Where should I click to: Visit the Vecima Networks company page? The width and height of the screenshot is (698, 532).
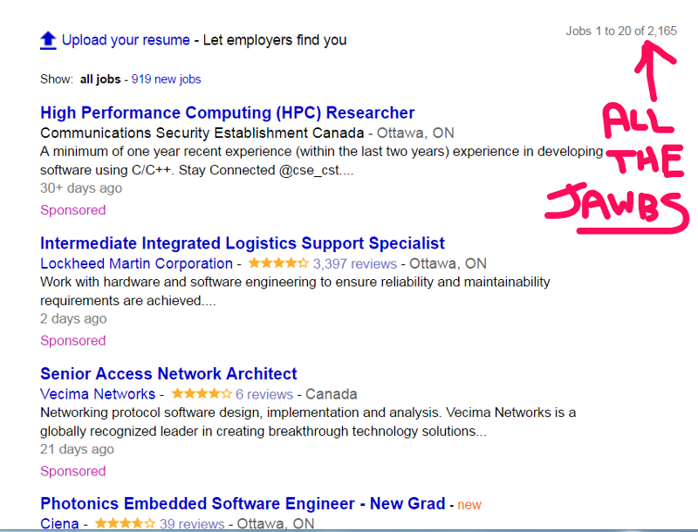pos(98,394)
